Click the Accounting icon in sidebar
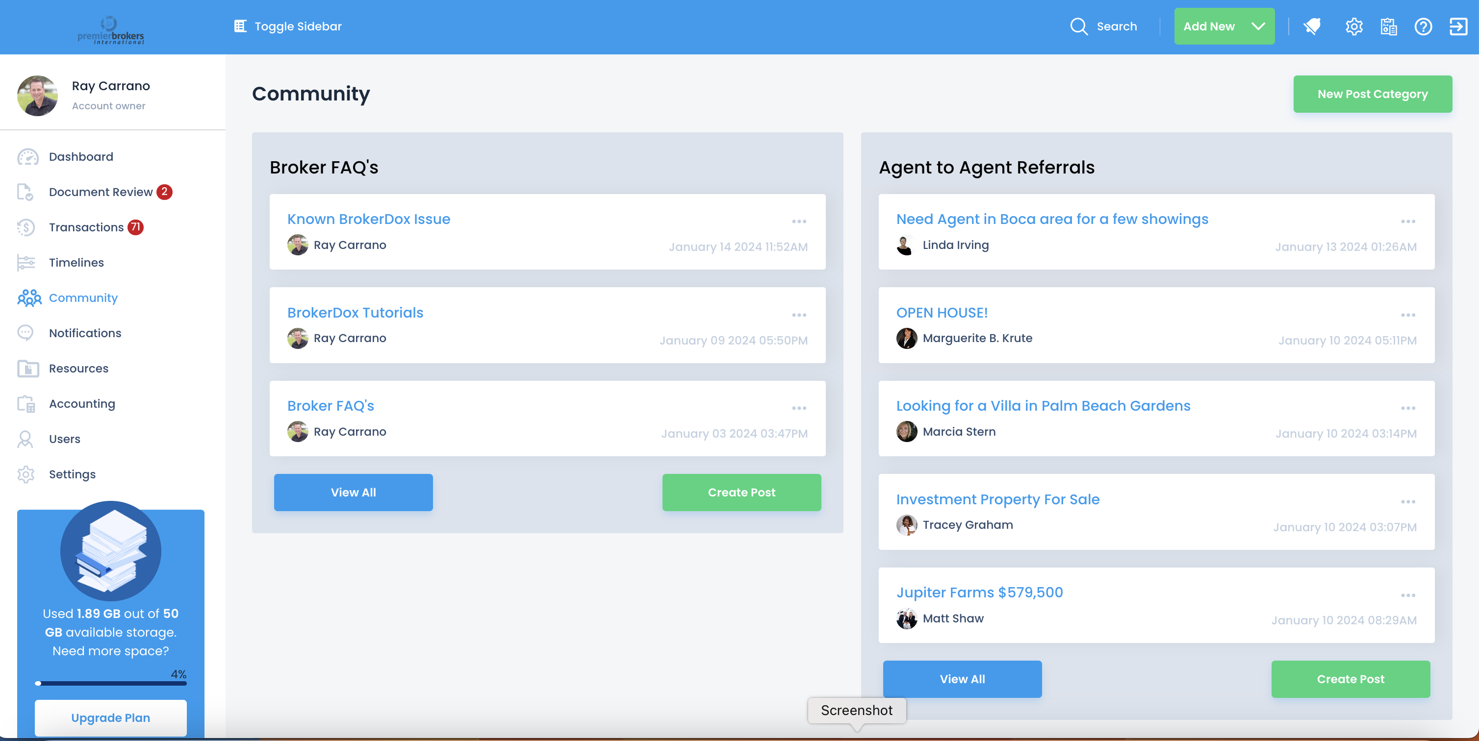This screenshot has width=1479, height=741. pos(26,404)
